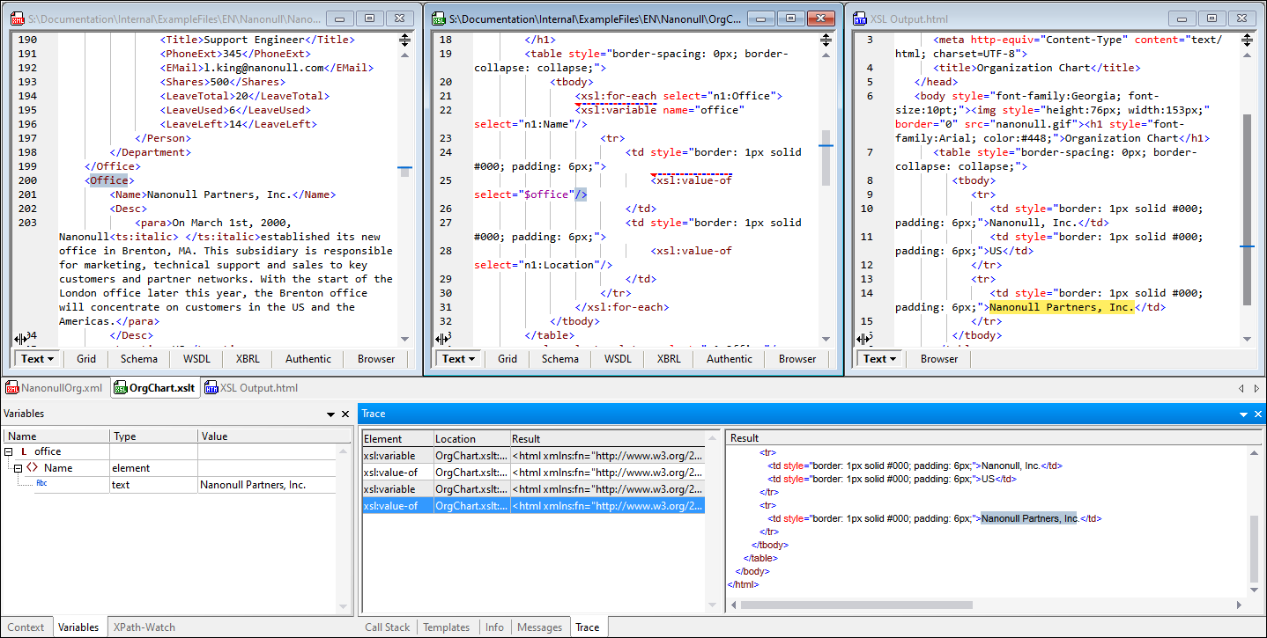Switch to the XPath-Watch tab
Viewport: 1267px width, 638px height.
pyautogui.click(x=144, y=627)
